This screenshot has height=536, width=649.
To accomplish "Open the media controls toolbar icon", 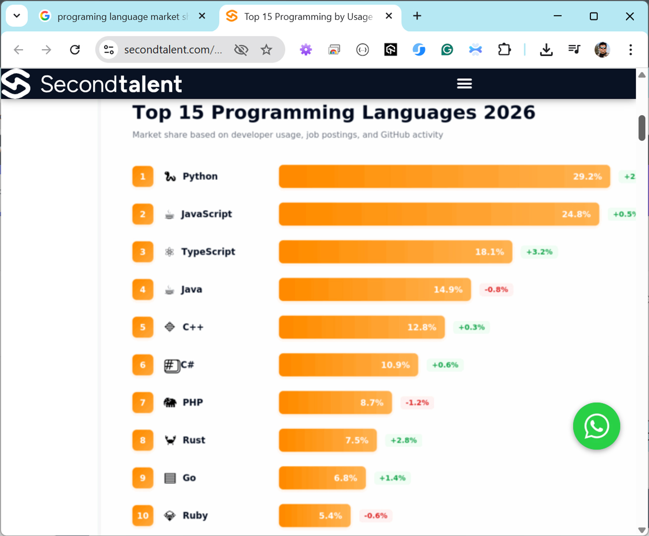I will coord(574,50).
